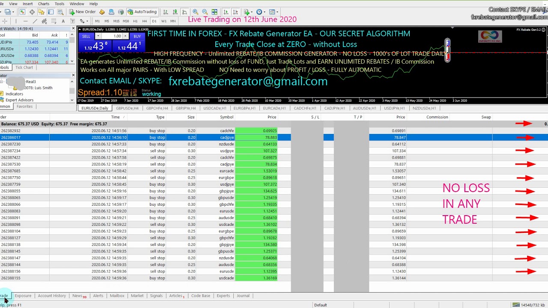Switch chart to W1 timeframe

click(x=164, y=21)
